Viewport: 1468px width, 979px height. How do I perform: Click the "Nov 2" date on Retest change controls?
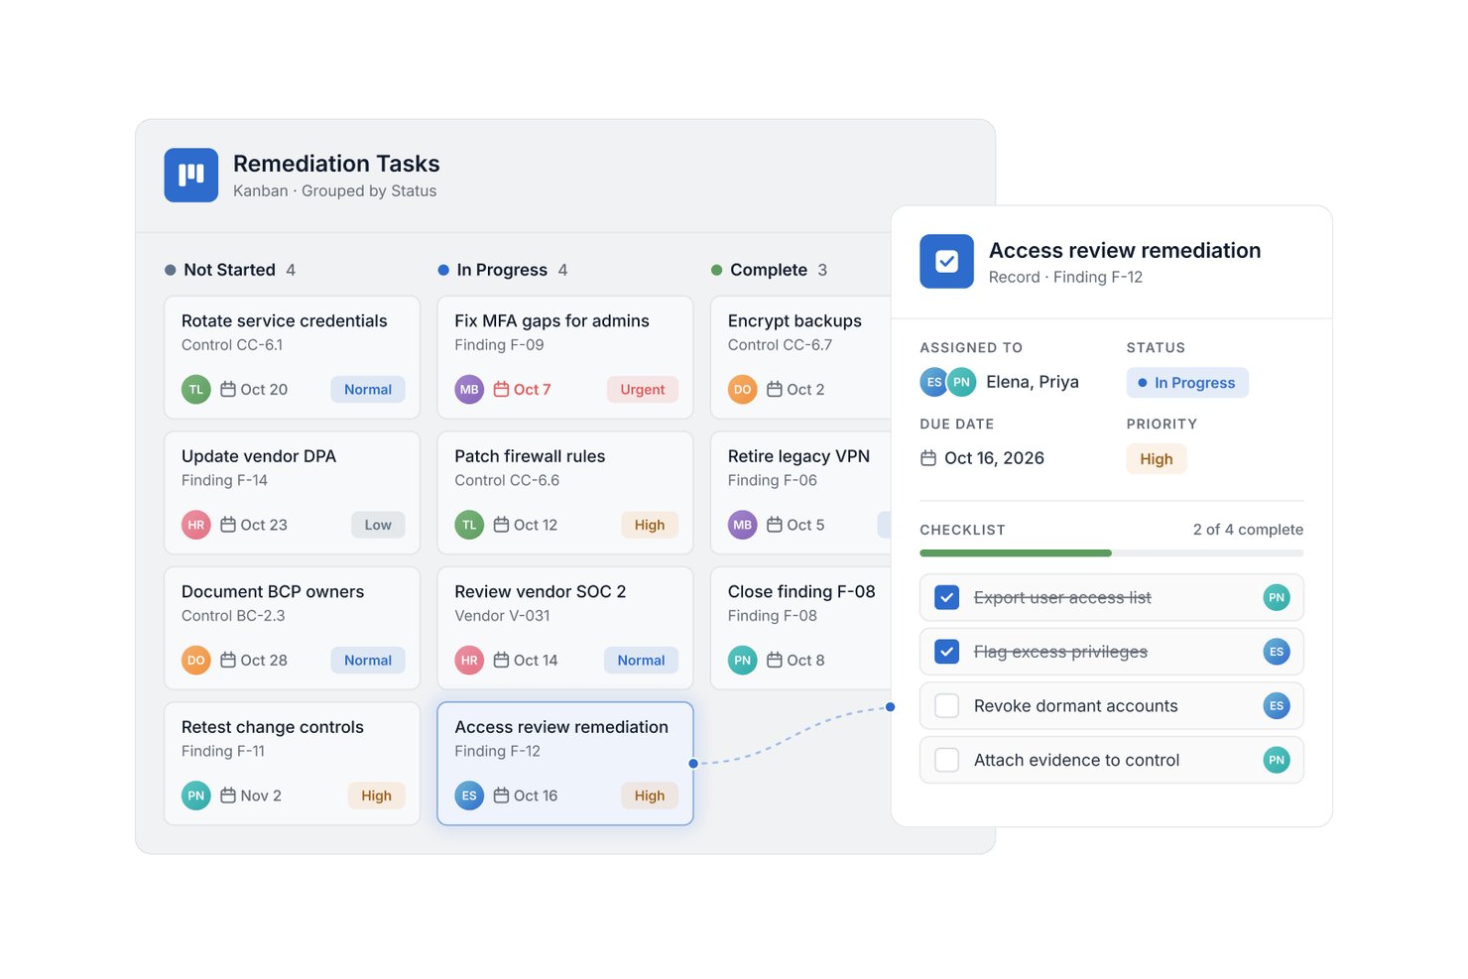coord(261,795)
